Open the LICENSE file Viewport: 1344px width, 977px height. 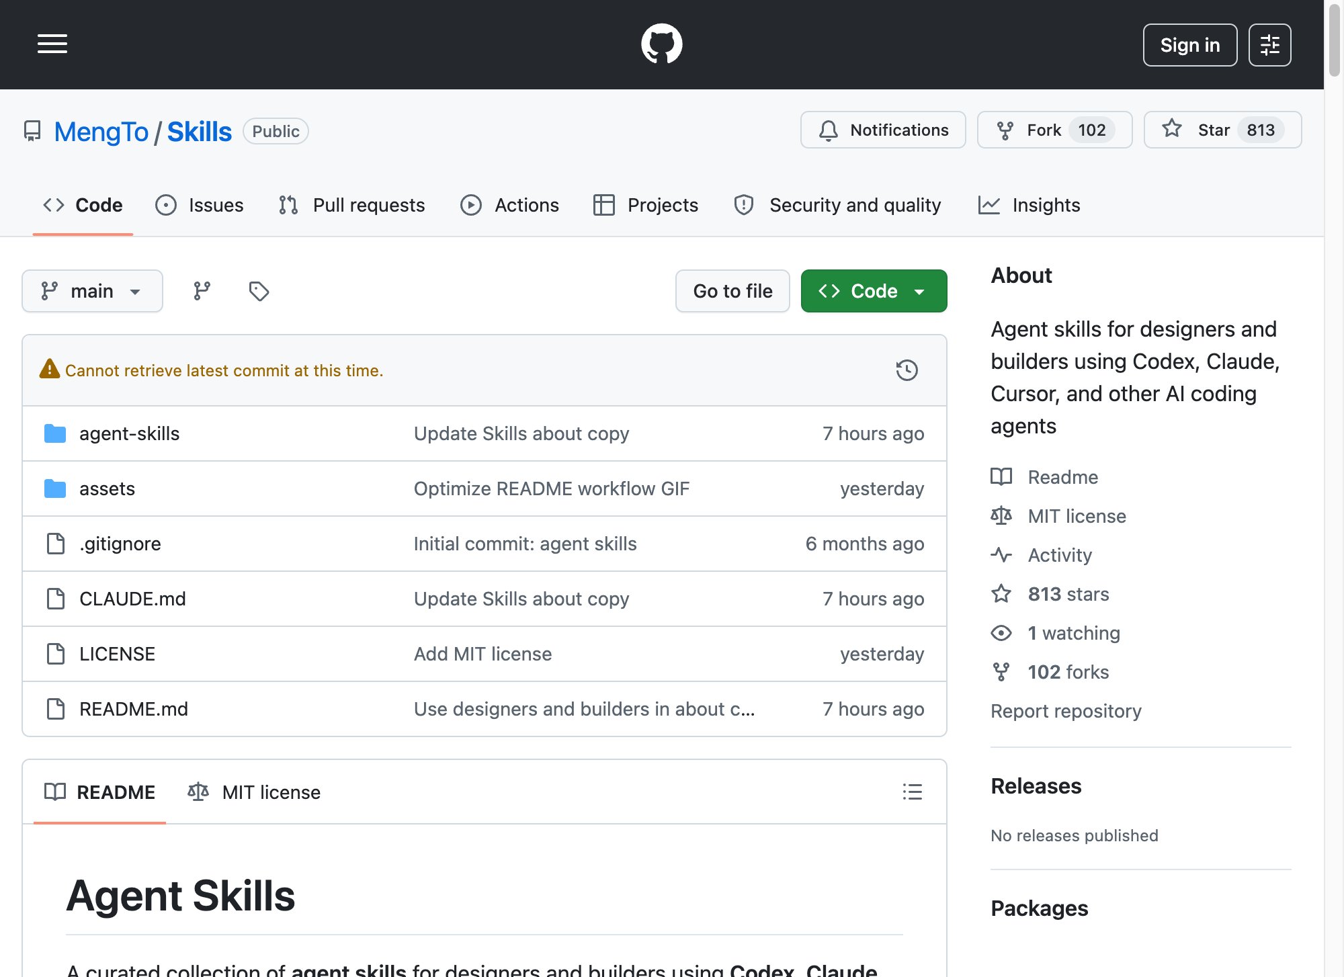coord(117,654)
